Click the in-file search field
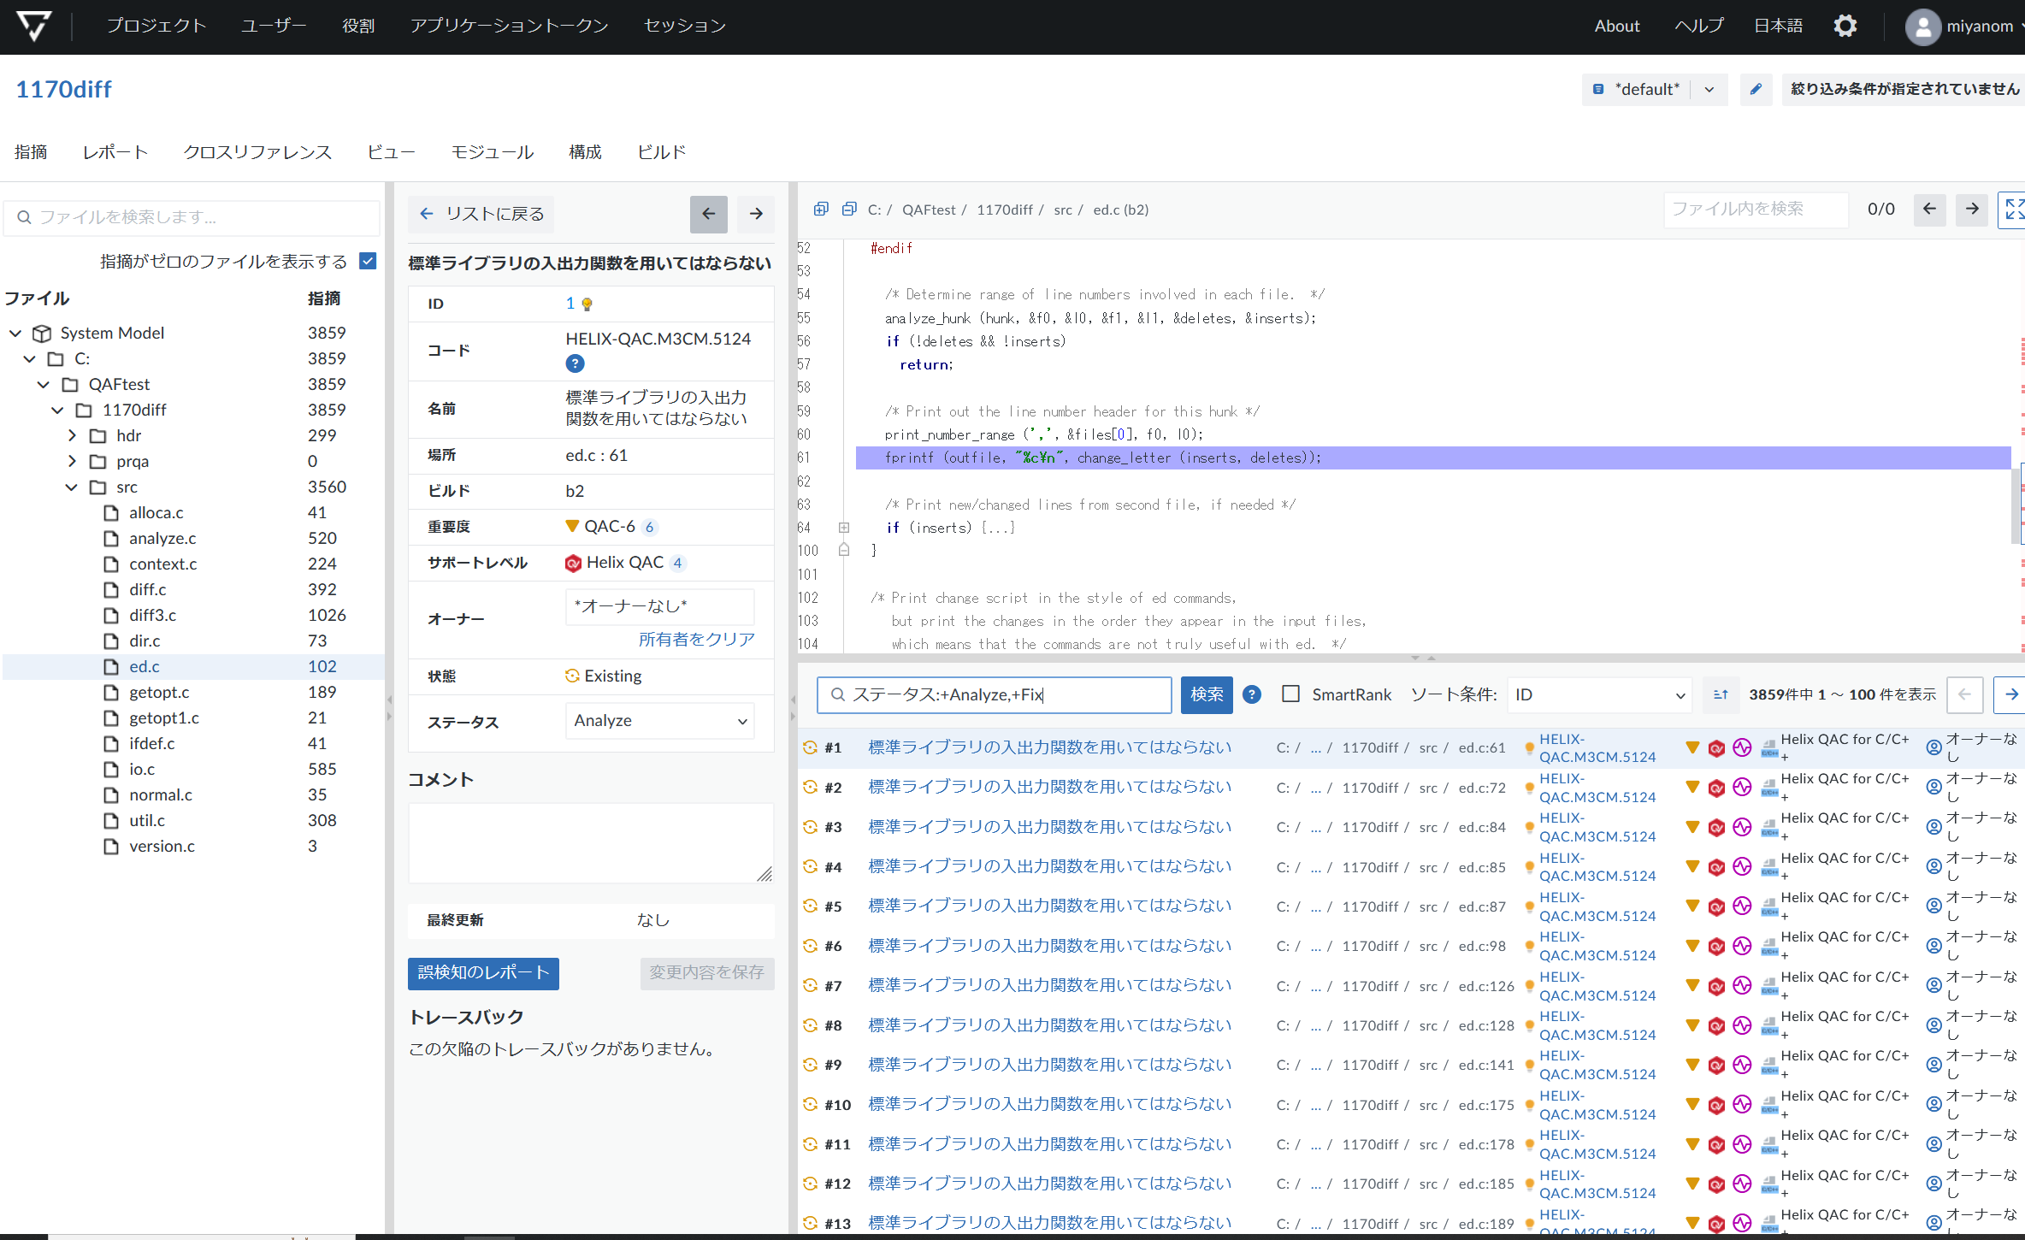 1756,209
